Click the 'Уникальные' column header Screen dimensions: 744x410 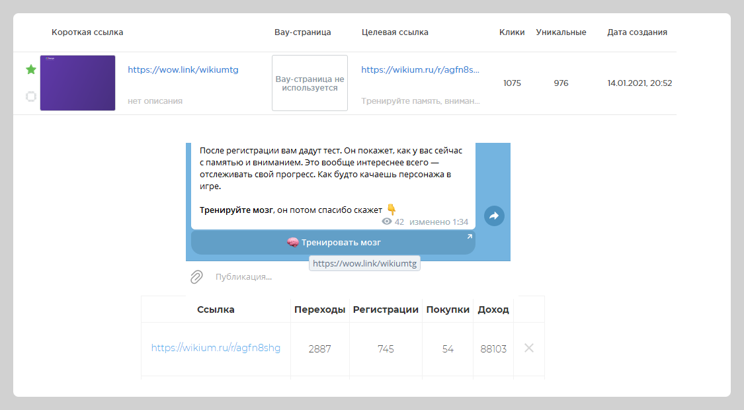[561, 32]
